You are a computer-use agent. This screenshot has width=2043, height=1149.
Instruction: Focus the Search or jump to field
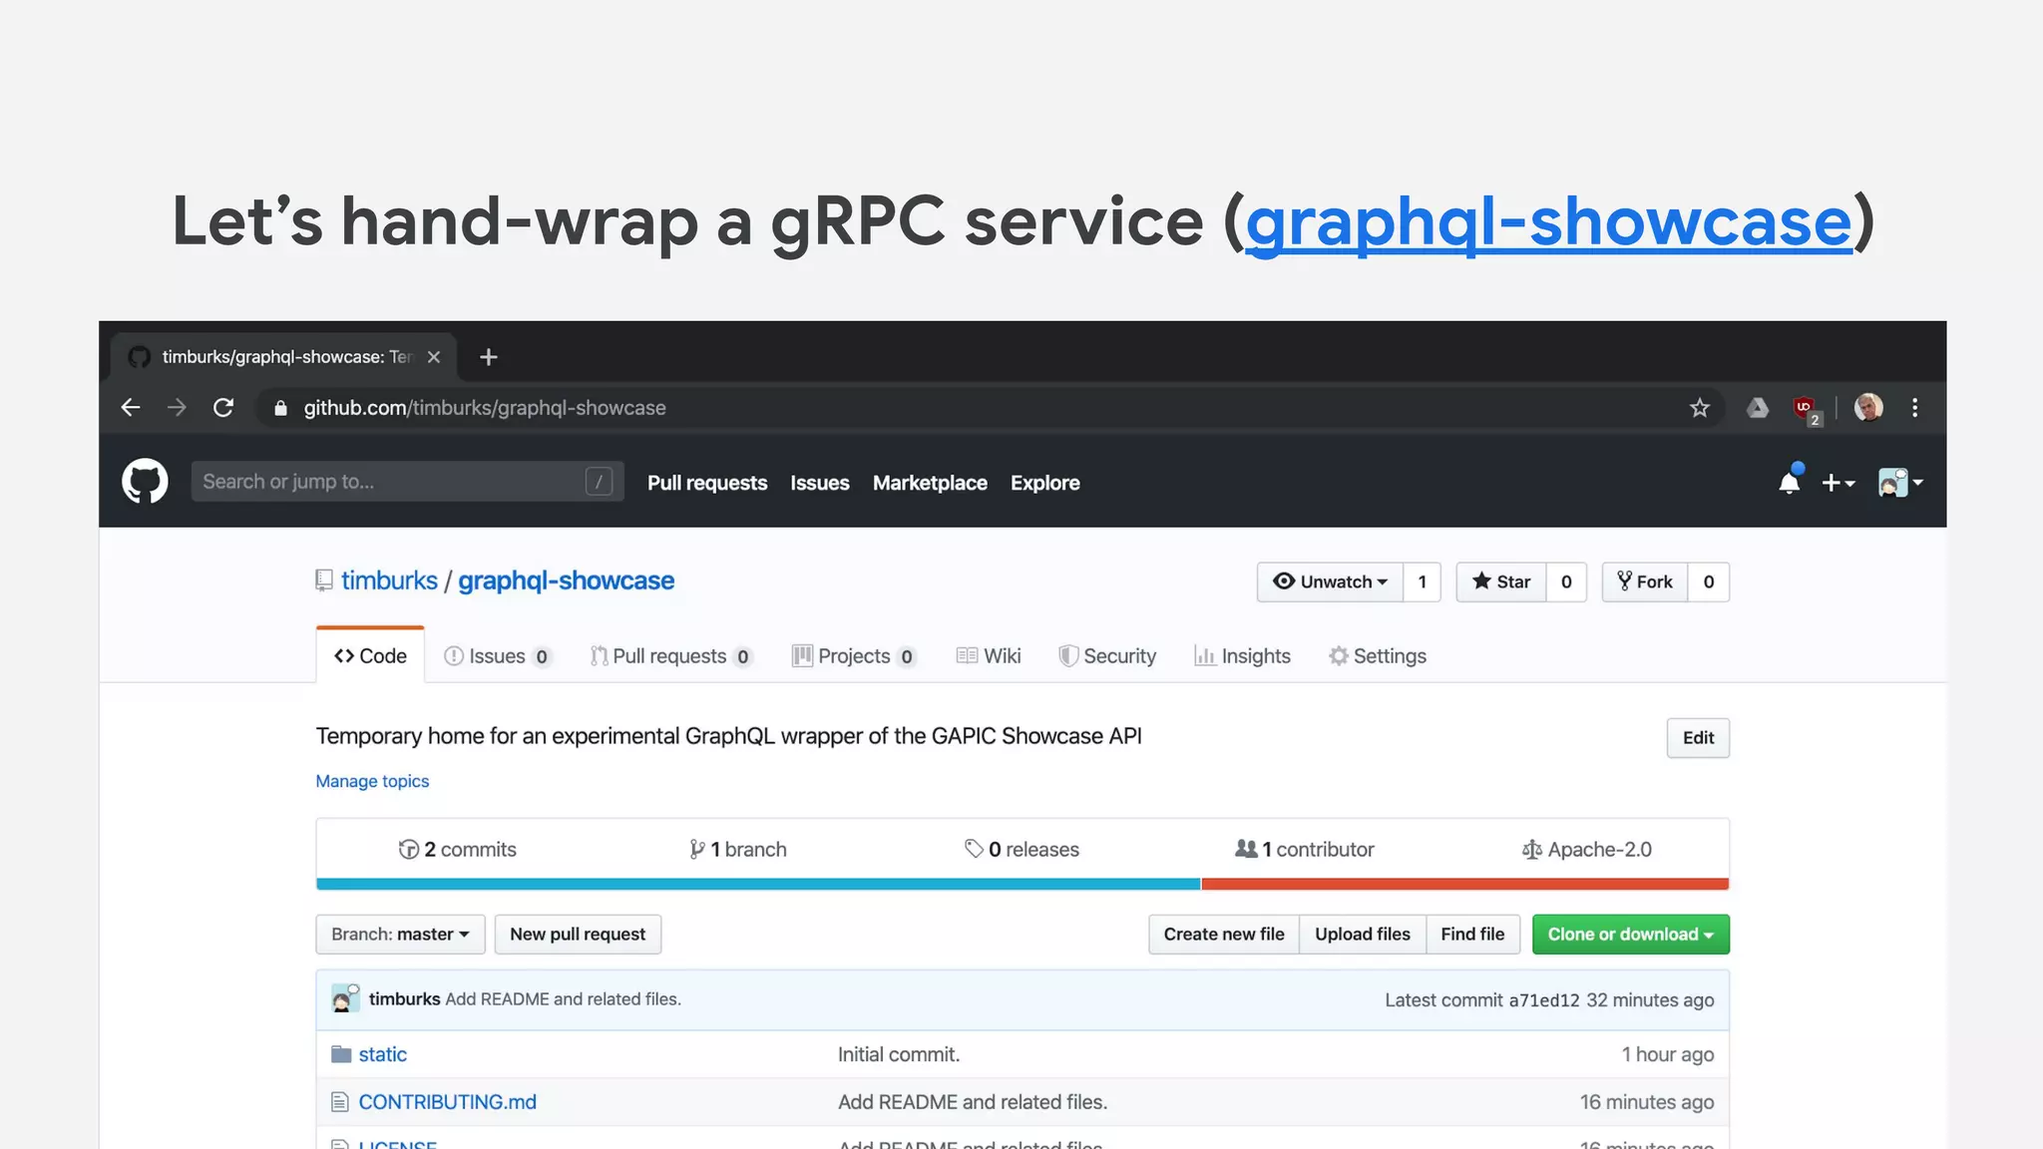pos(407,482)
